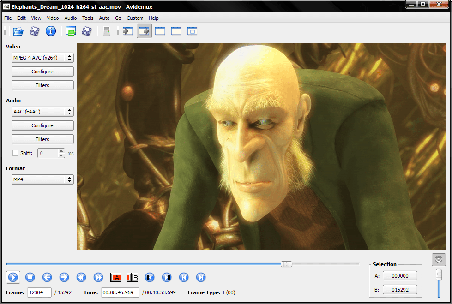Toggle the output display mode in the toolbar

144,31
